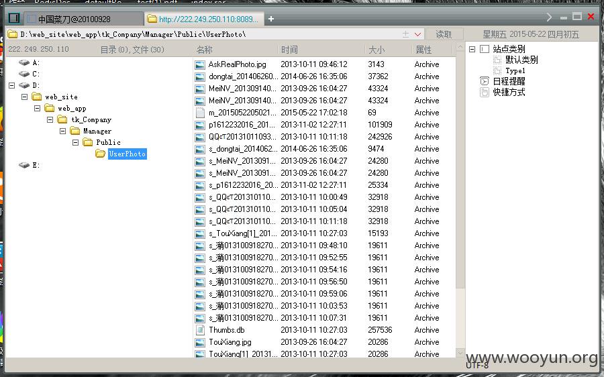Collapse the web_app folder node
This screenshot has width=604, height=377.
tap(38, 108)
